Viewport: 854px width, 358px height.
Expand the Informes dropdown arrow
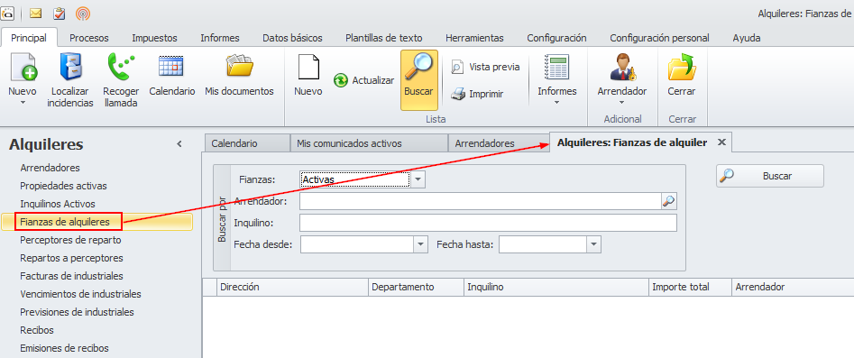(x=556, y=102)
